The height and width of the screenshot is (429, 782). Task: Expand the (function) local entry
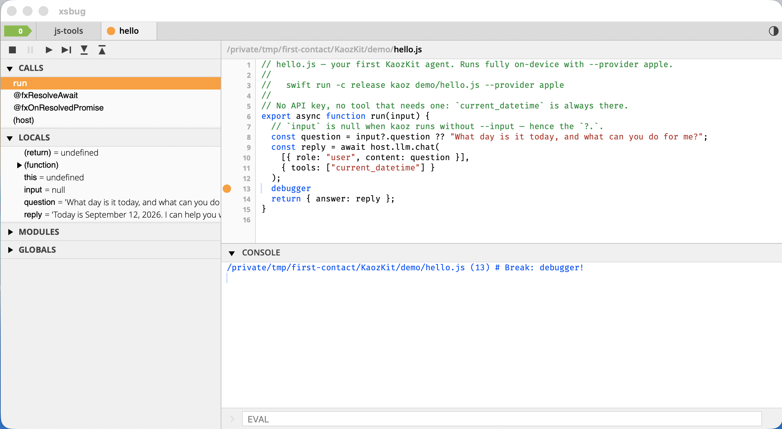point(19,165)
